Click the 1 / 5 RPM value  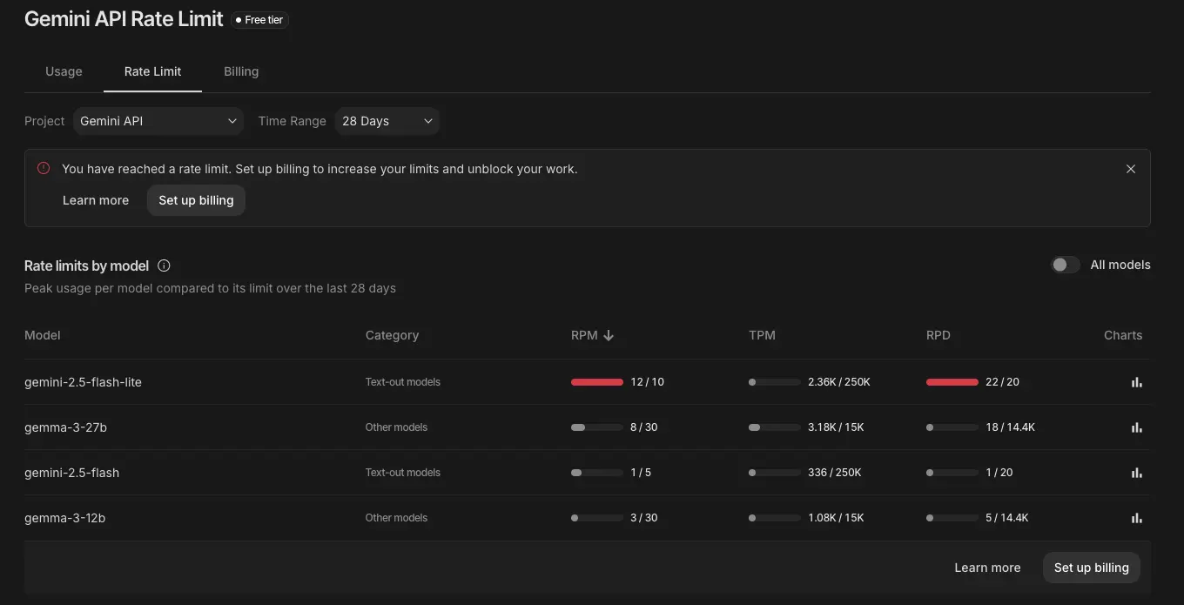(641, 473)
